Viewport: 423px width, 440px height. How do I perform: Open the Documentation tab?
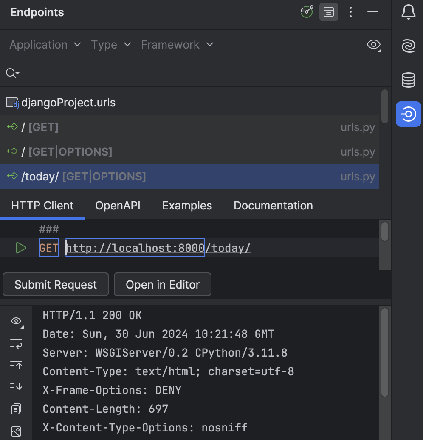click(x=273, y=206)
